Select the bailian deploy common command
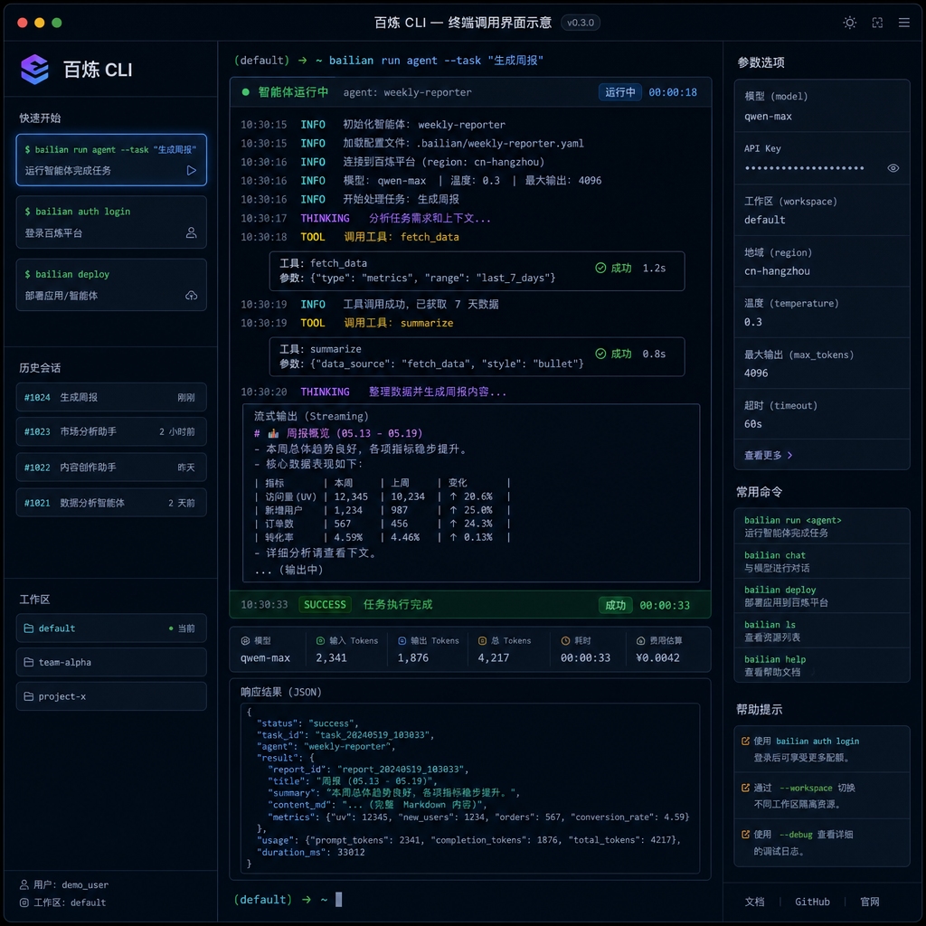 821,596
